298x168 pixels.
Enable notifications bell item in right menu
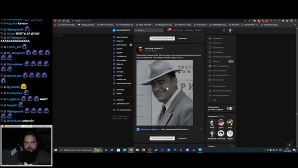[221, 91]
